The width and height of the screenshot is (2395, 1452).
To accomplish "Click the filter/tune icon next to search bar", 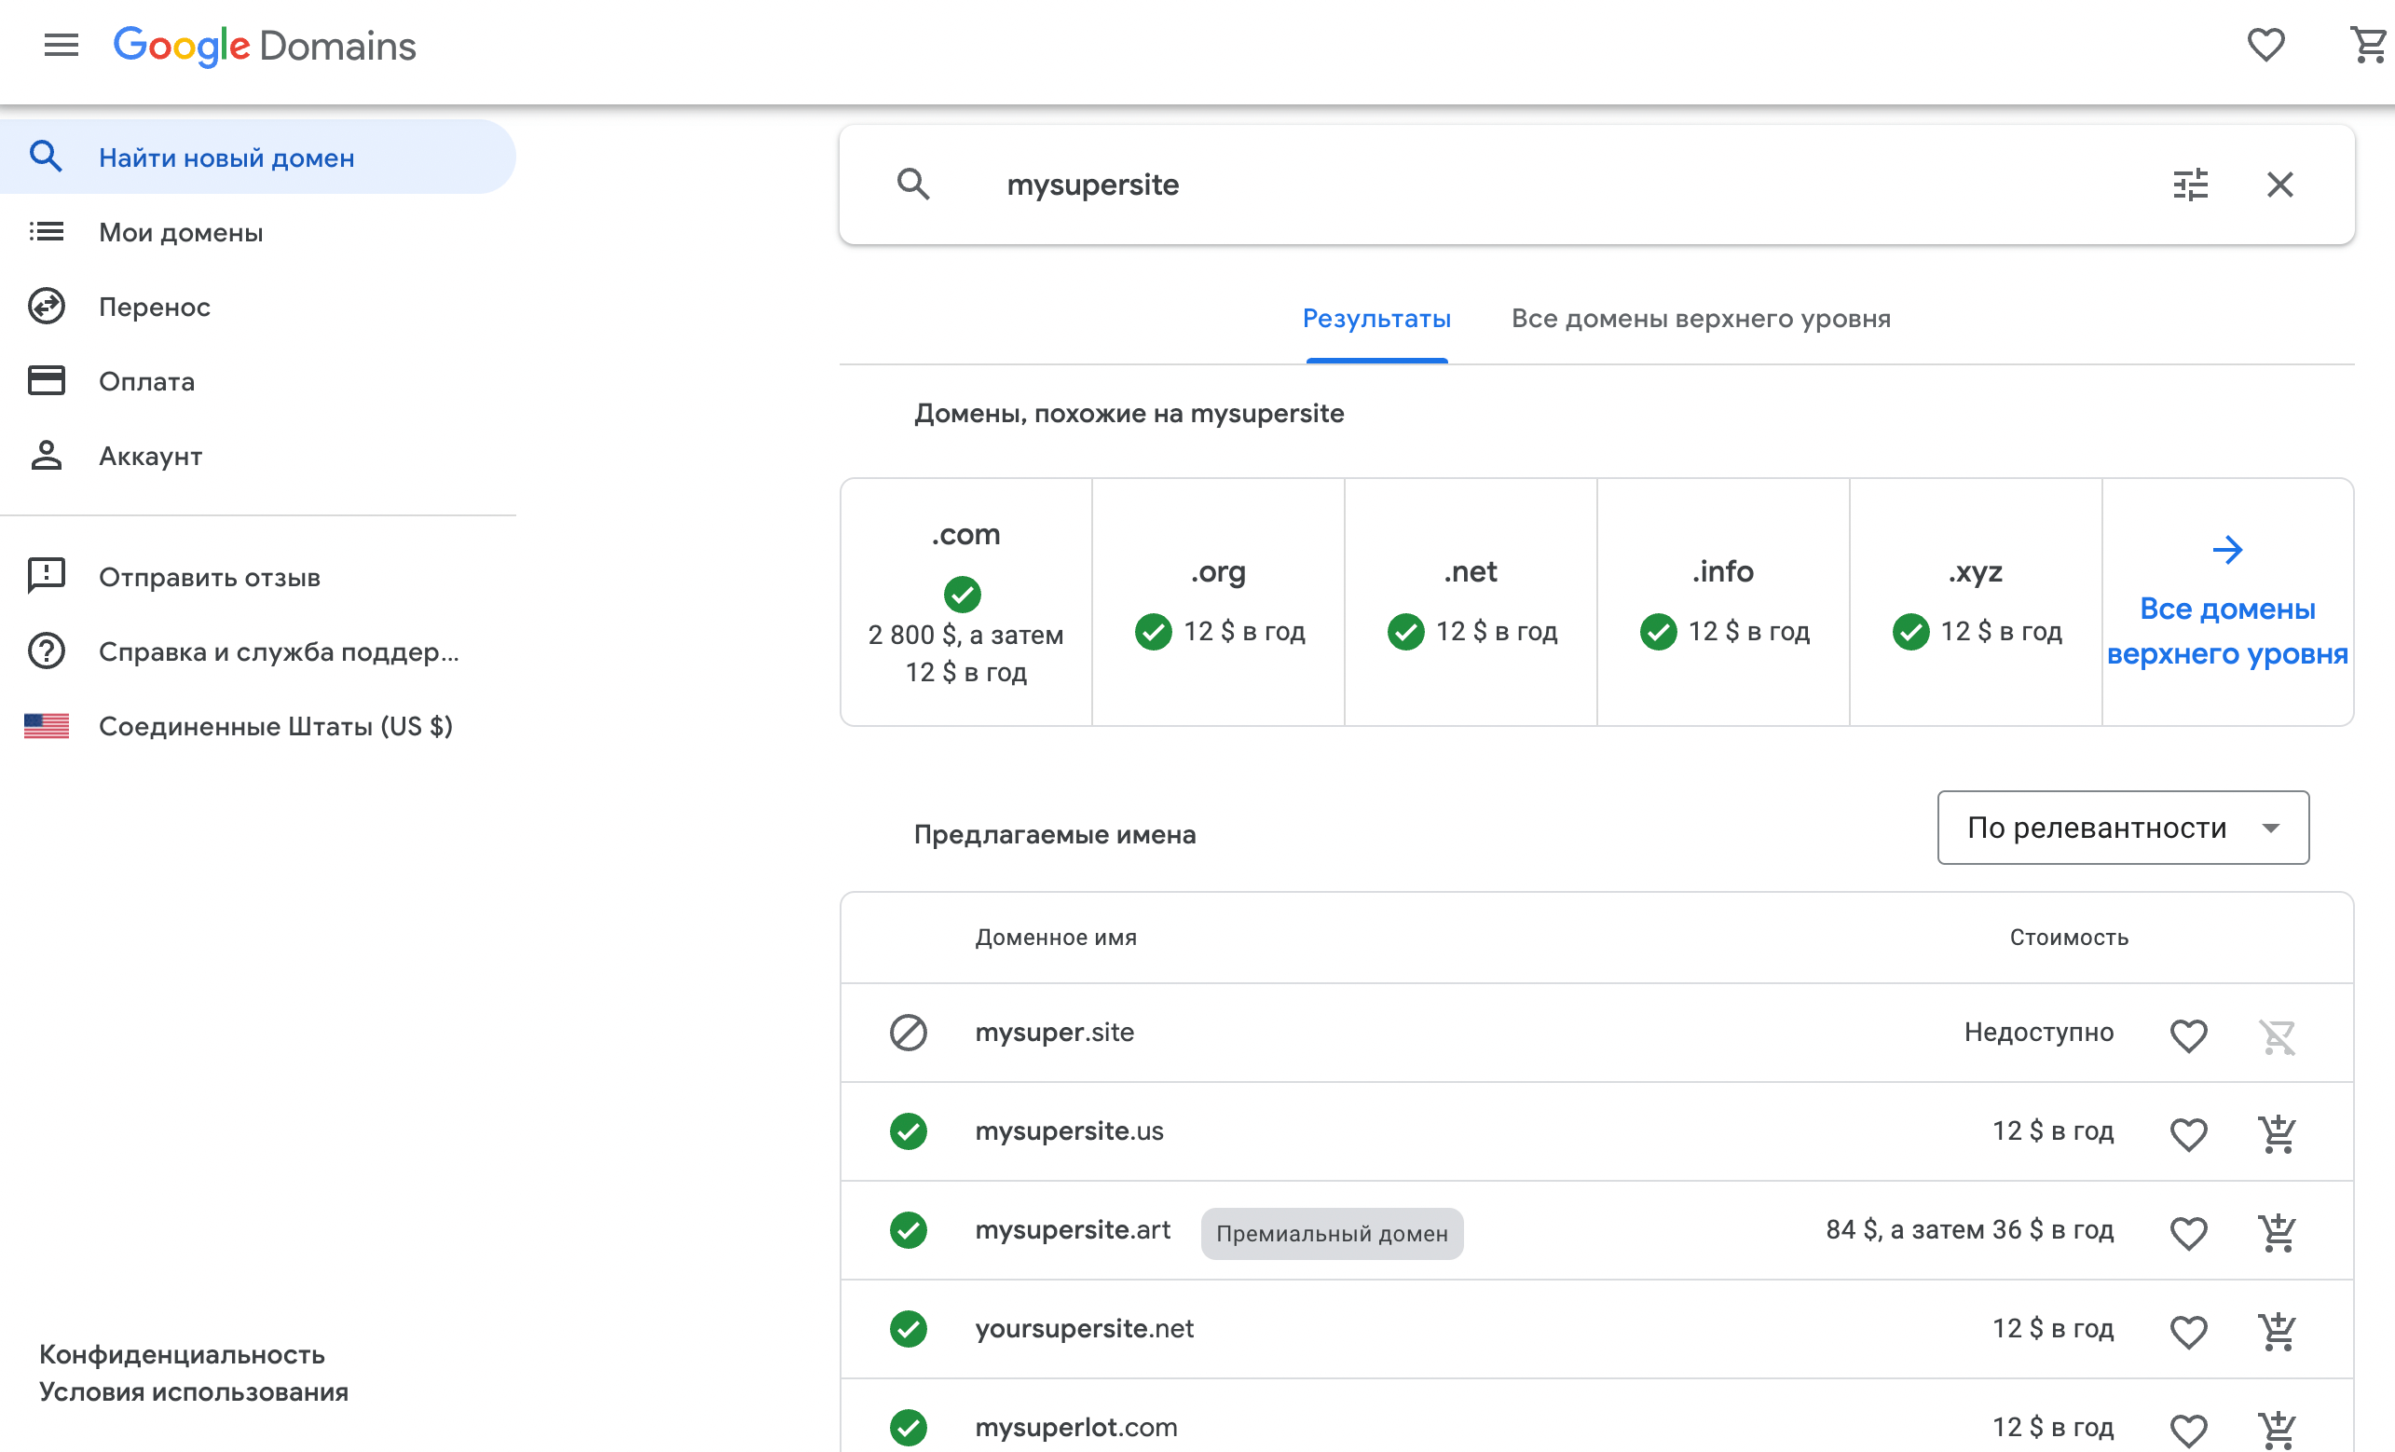I will point(2192,185).
